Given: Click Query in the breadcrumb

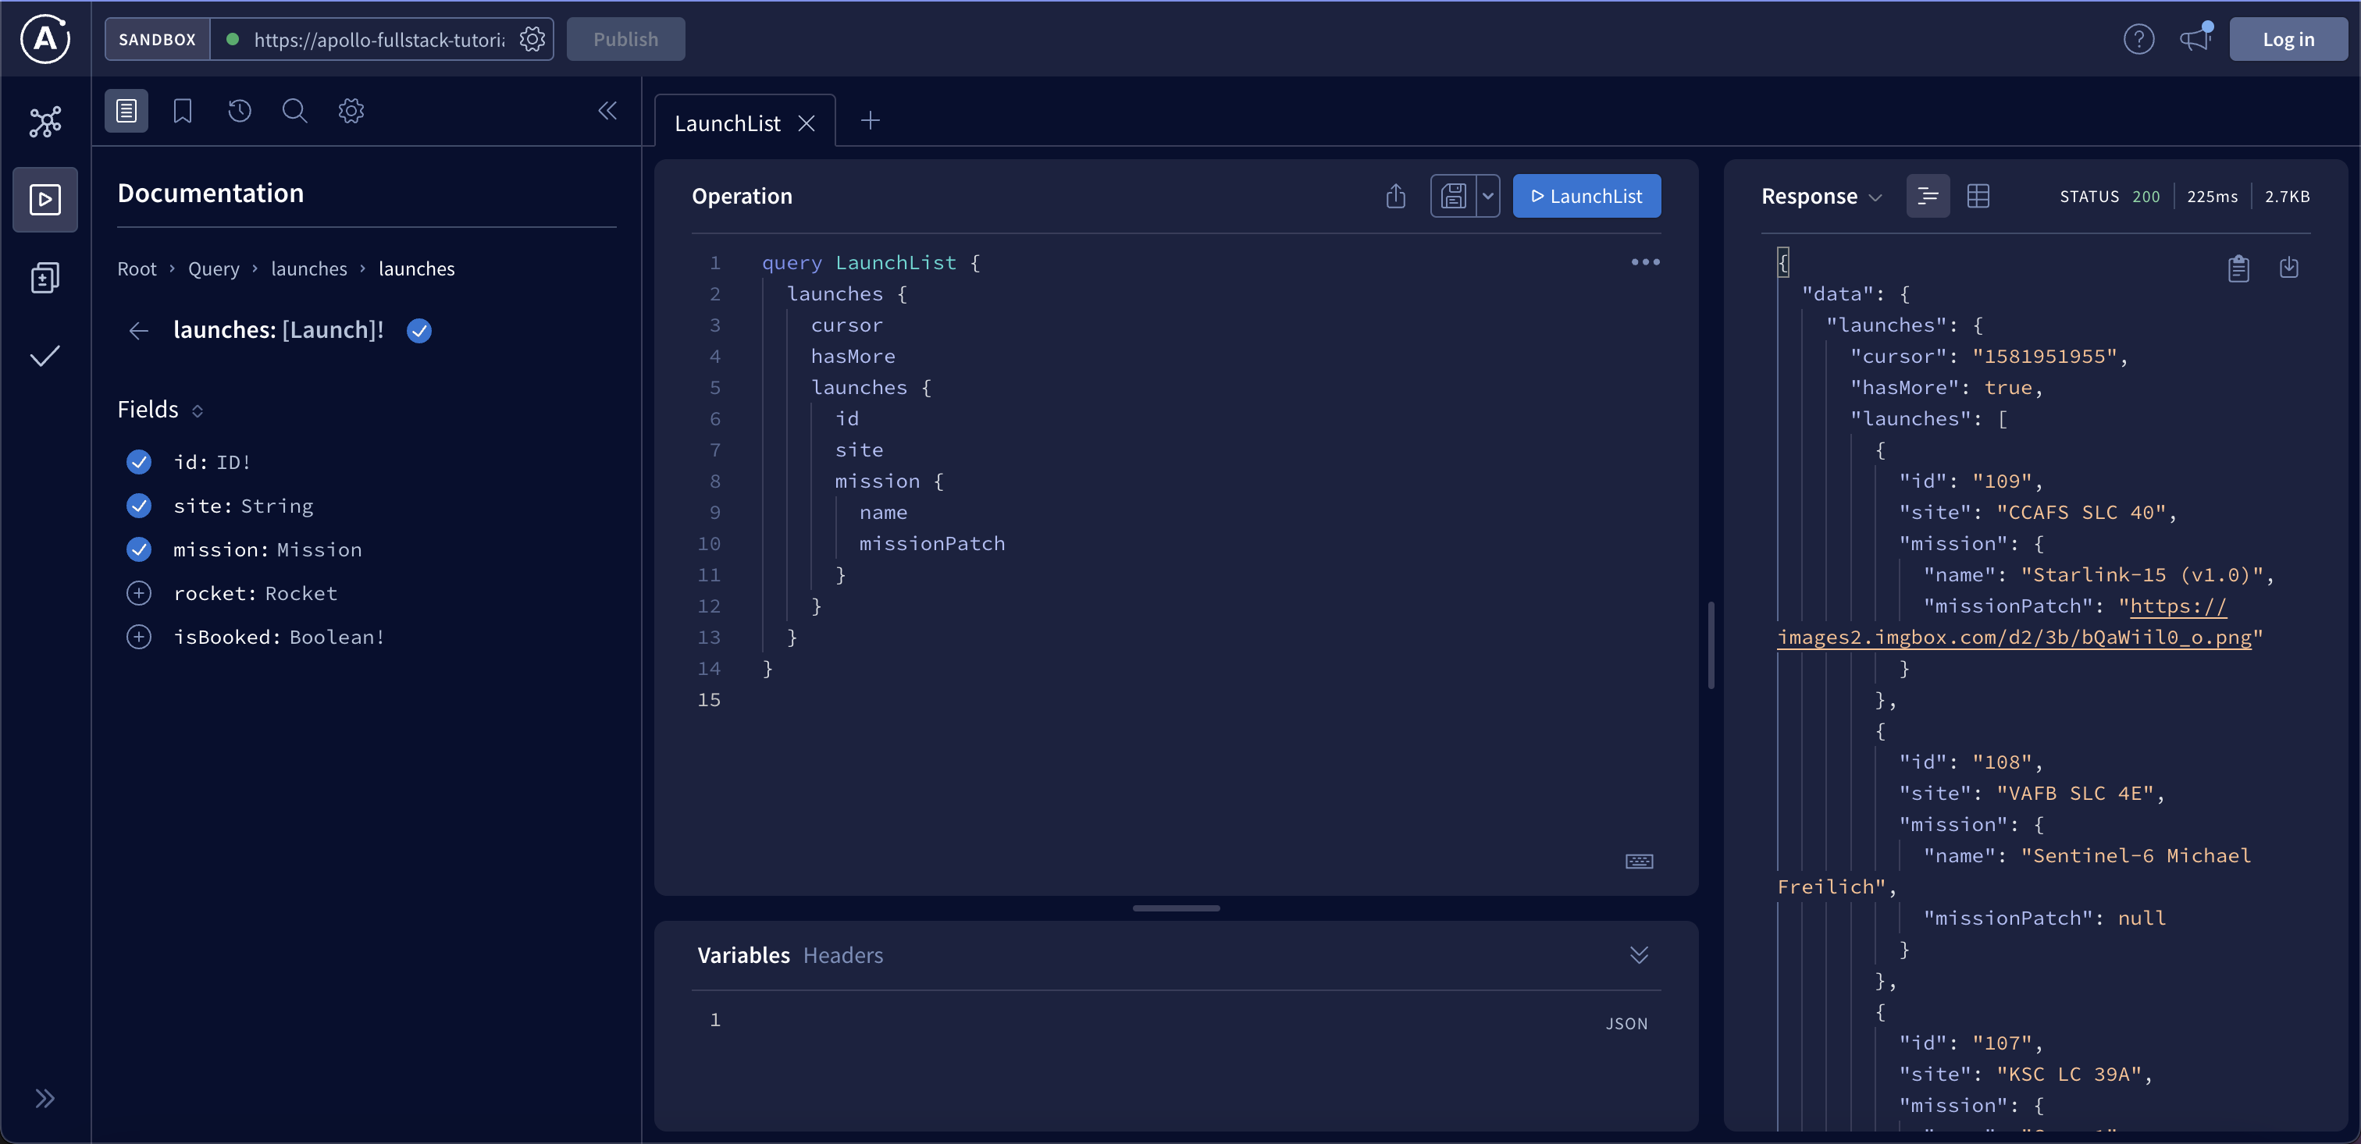Looking at the screenshot, I should (214, 268).
